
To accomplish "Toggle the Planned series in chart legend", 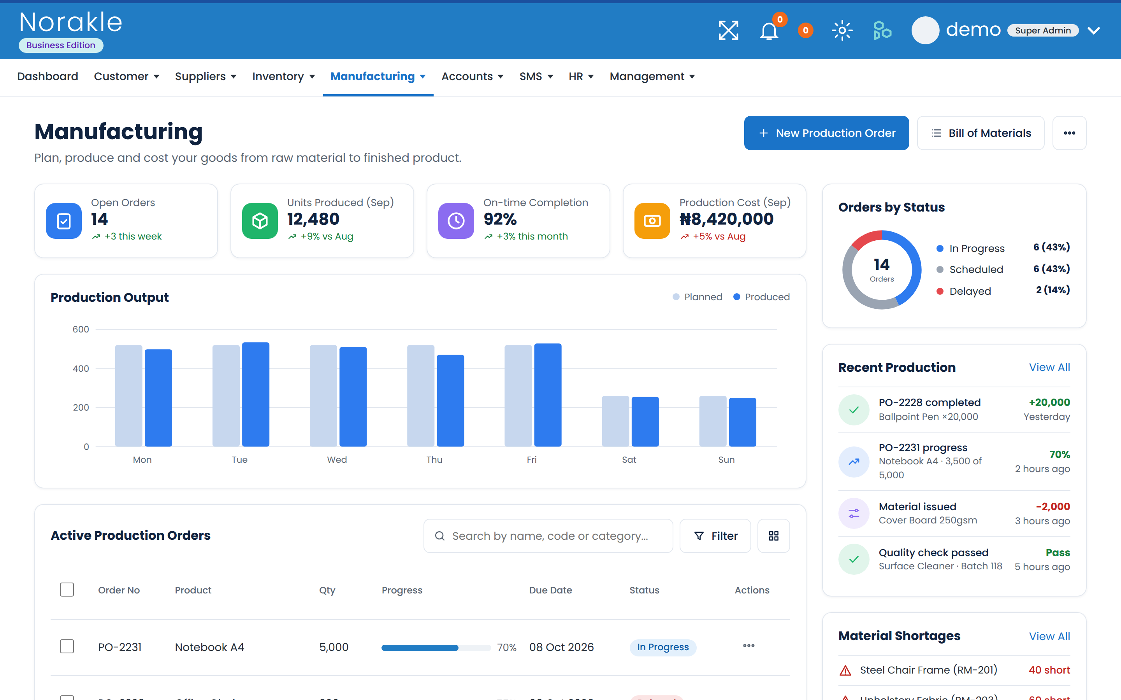I will (x=697, y=297).
